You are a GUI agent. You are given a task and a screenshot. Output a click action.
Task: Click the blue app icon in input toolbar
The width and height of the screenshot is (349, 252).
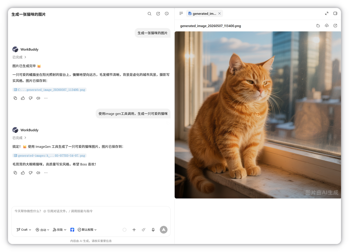coord(72,230)
